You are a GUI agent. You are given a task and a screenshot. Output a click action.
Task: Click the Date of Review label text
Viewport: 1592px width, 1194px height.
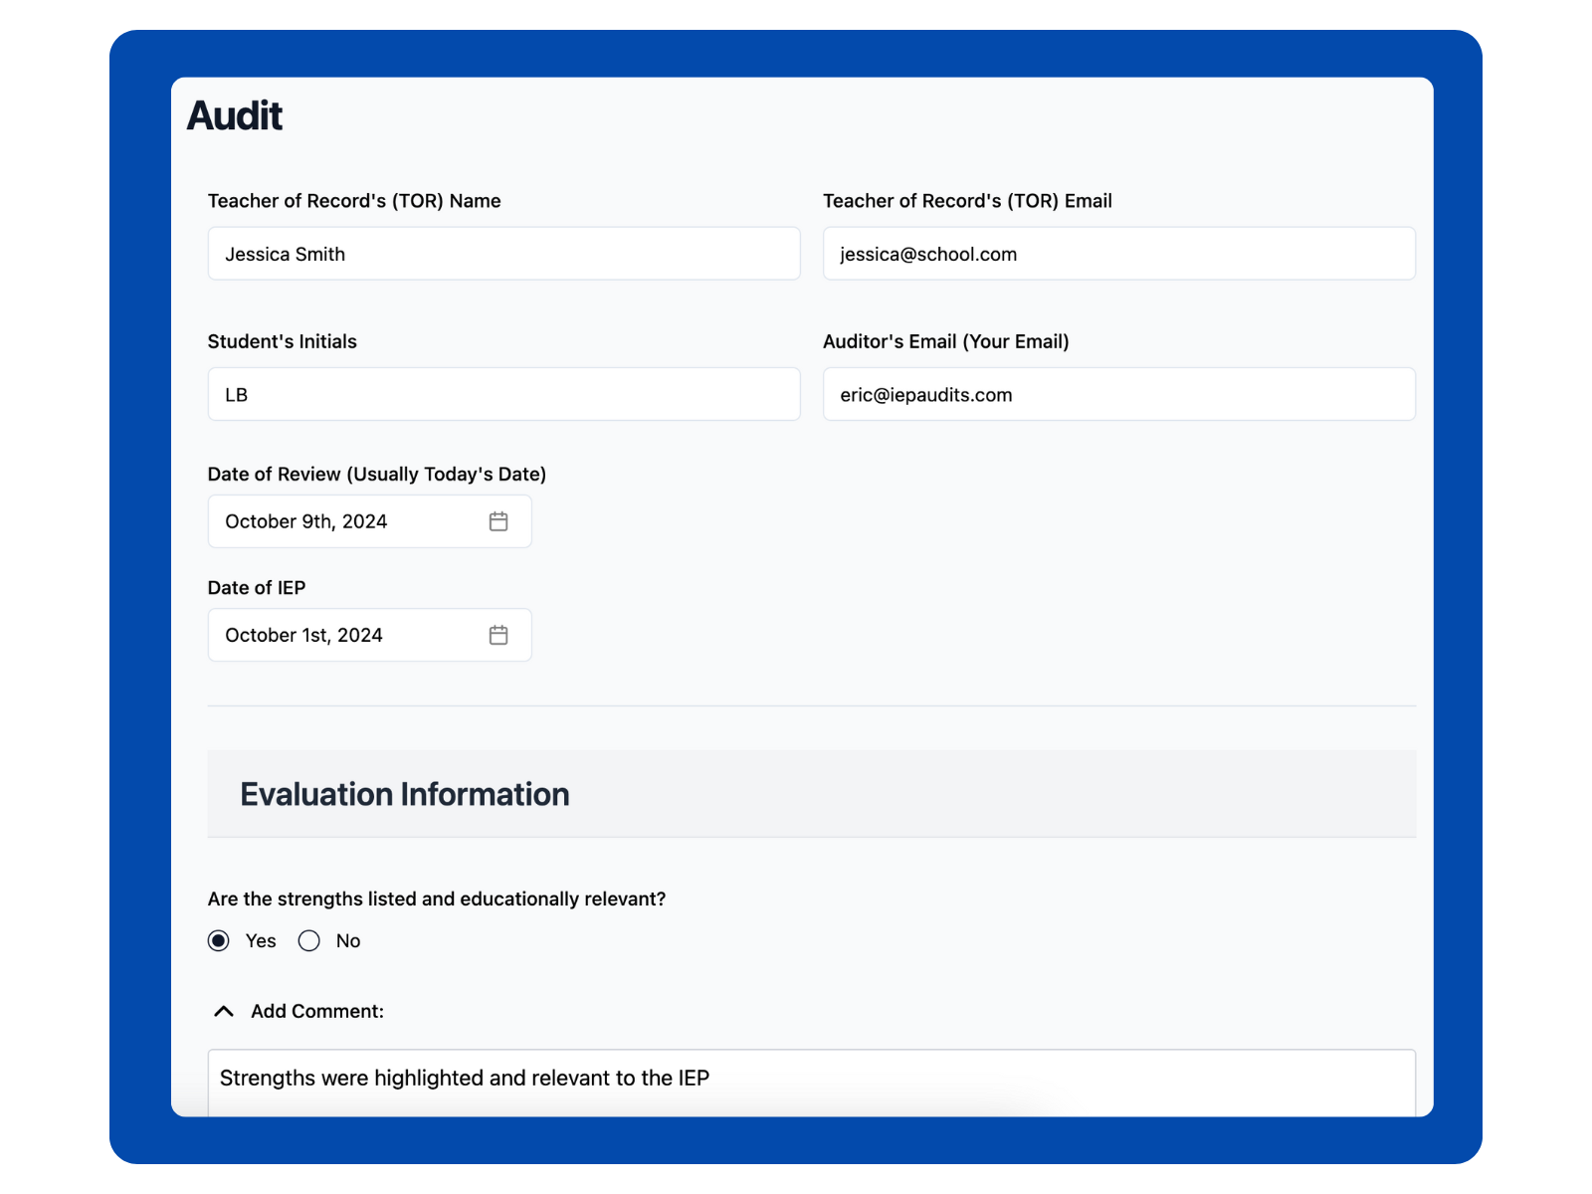pyautogui.click(x=377, y=475)
